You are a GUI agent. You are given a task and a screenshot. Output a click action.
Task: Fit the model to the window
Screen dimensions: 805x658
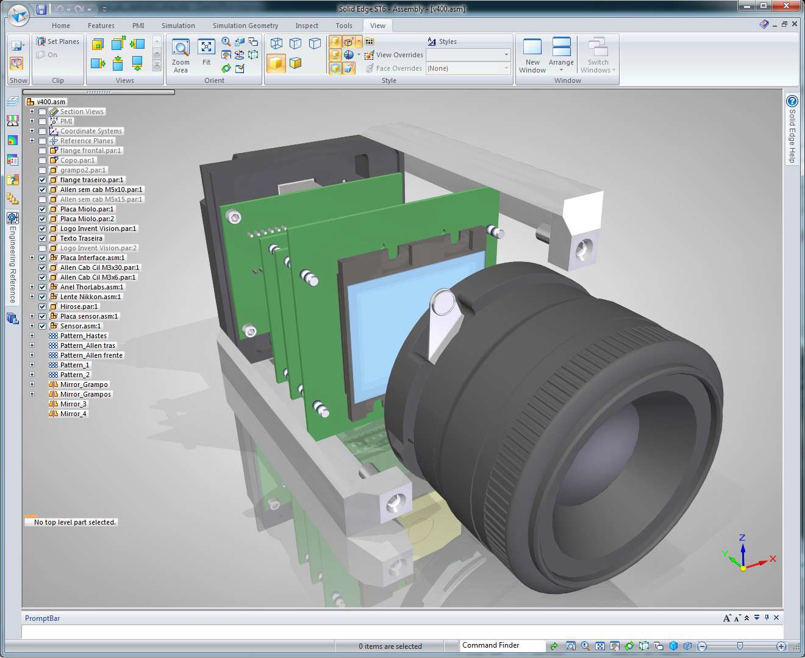206,52
